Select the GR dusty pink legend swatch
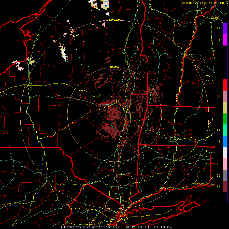The image size is (229, 229). tap(225, 96)
